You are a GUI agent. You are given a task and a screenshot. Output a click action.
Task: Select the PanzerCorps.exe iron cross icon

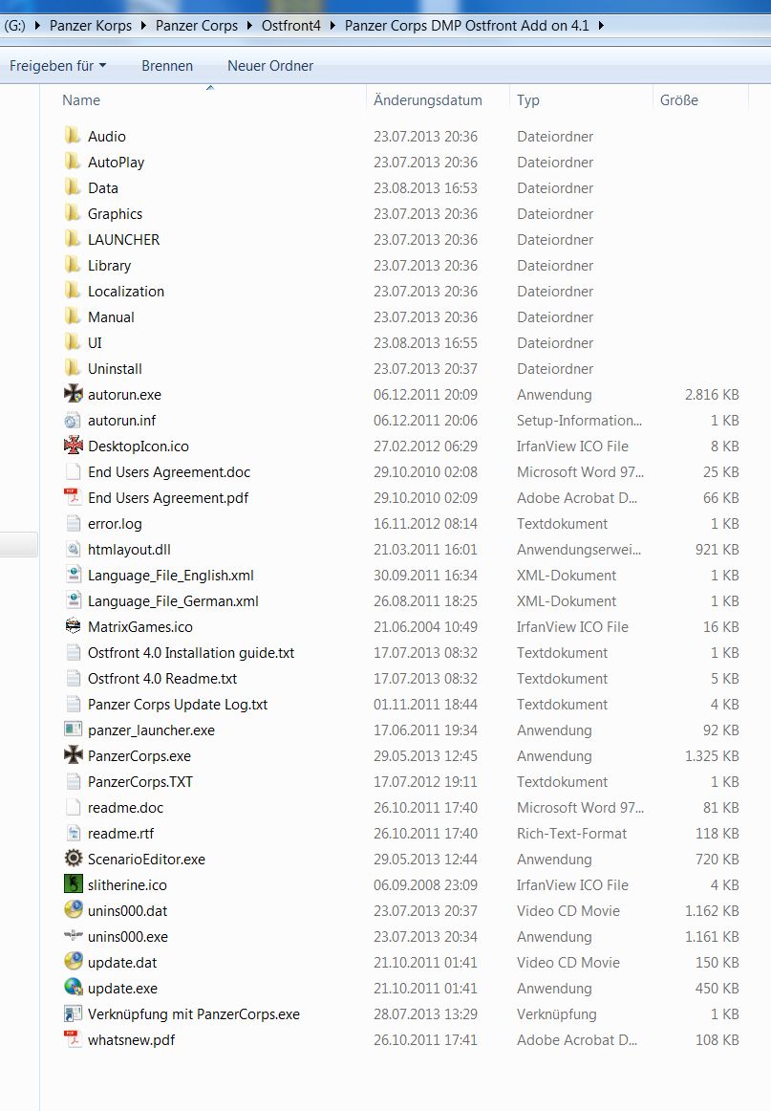pos(73,755)
